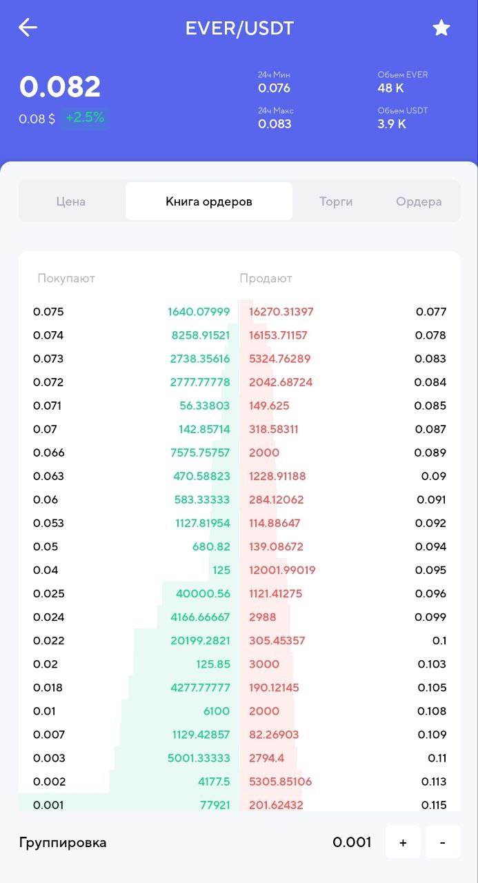This screenshot has height=883, width=478.
Task: Click the Продают column header
Action: (x=266, y=279)
